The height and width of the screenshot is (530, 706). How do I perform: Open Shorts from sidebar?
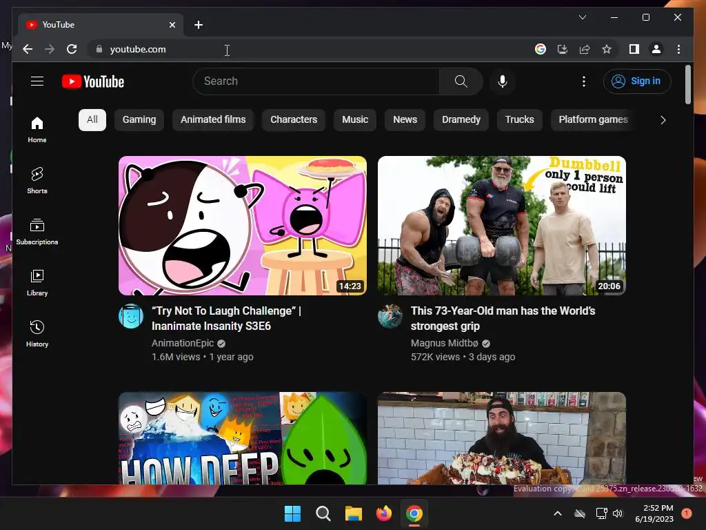(x=37, y=181)
